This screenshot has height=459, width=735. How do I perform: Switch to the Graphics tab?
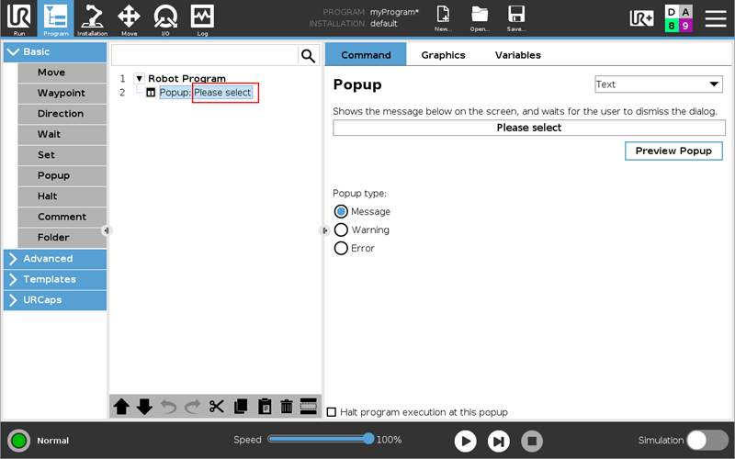[x=443, y=55]
